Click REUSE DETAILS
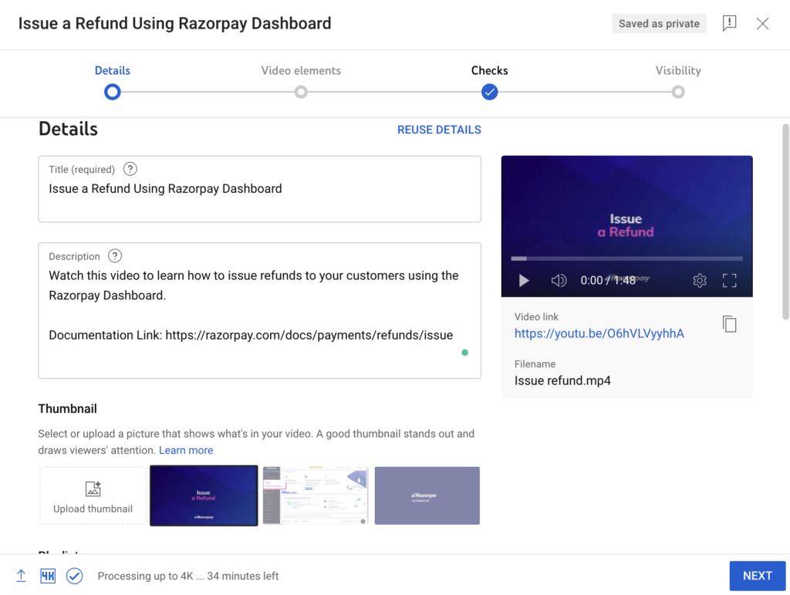This screenshot has height=595, width=790. point(439,130)
